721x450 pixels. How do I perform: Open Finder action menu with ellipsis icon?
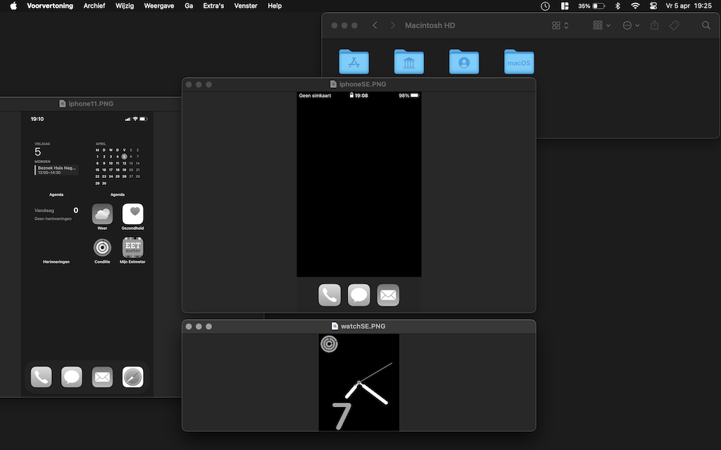[x=631, y=25]
